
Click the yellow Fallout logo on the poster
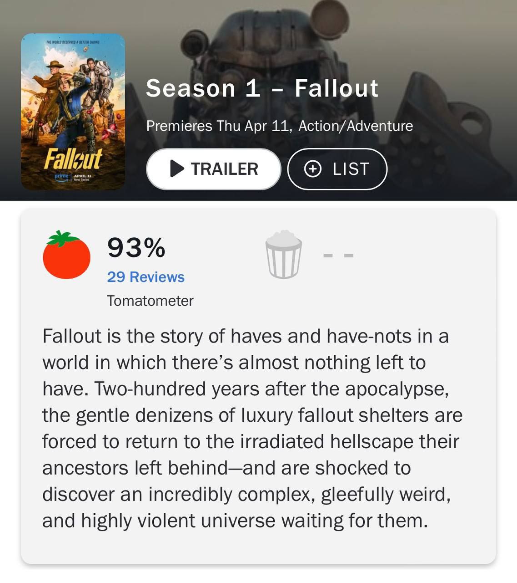tap(73, 159)
